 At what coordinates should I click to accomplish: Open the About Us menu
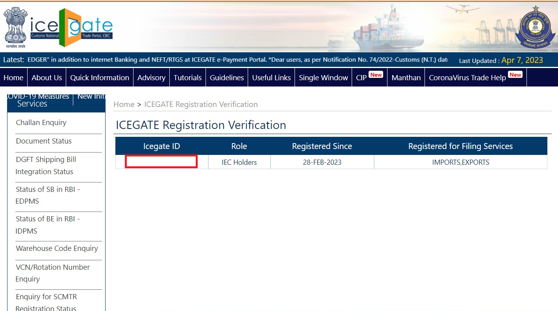46,77
